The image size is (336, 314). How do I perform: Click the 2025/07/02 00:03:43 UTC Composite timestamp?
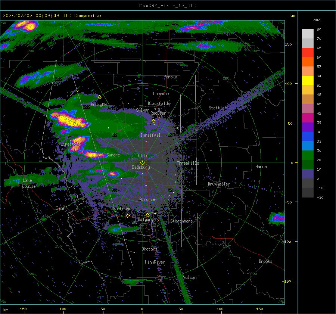(52, 16)
